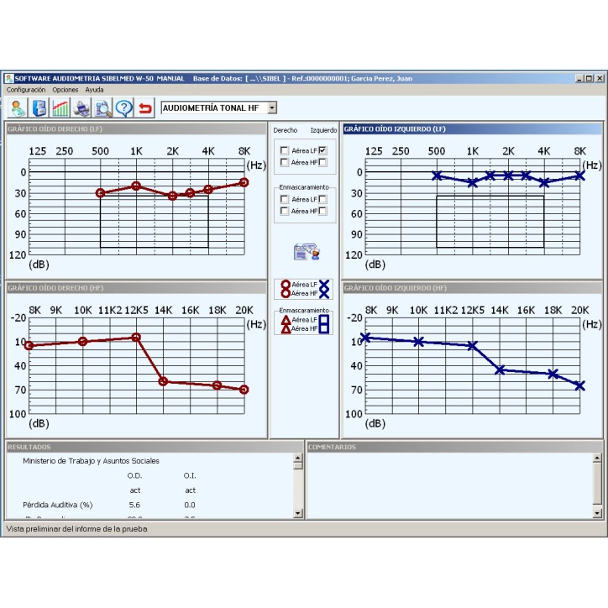608x608 pixels.
Task: Click status bar 'Vista preliminar del informe' text
Action: click(x=76, y=529)
